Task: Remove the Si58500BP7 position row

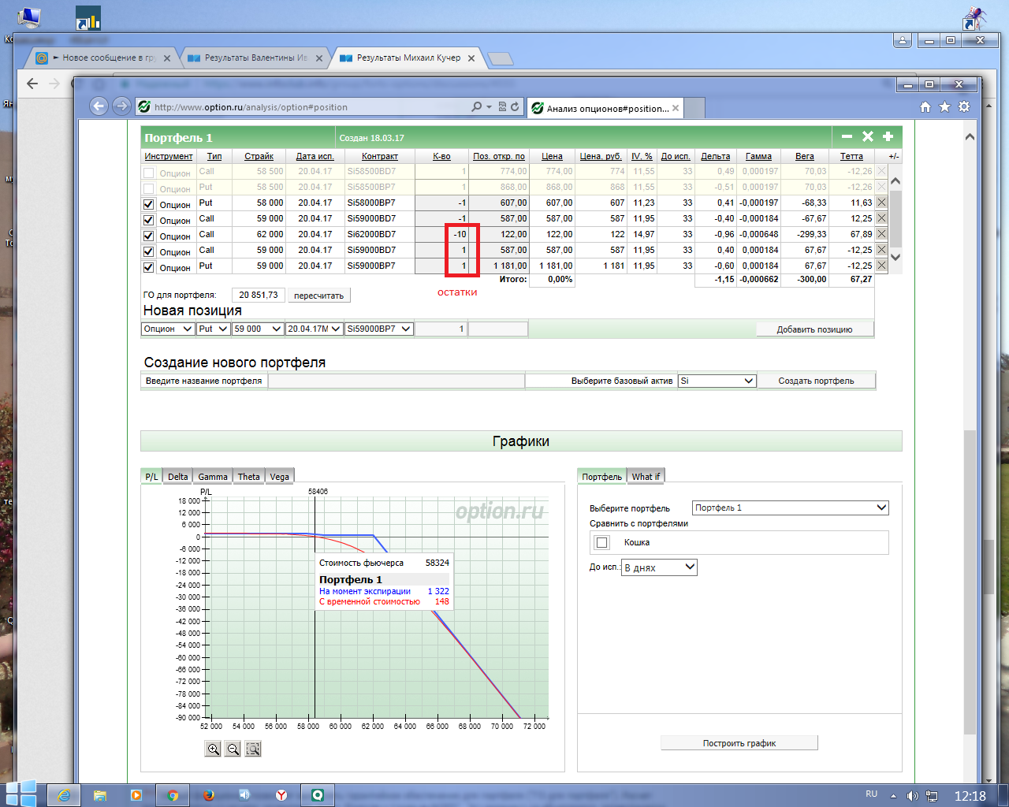Action: click(881, 187)
